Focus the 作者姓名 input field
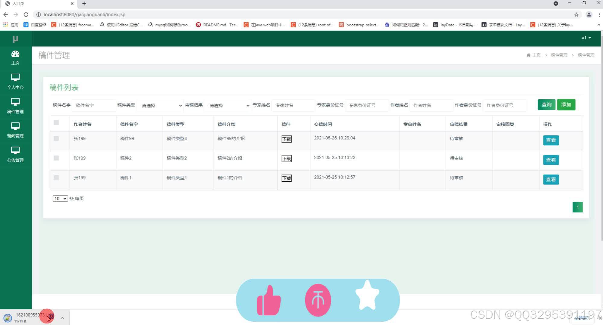The width and height of the screenshot is (603, 325). [431, 105]
